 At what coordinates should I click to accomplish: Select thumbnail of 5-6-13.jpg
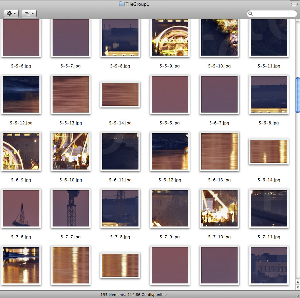pyautogui.click(x=219, y=152)
